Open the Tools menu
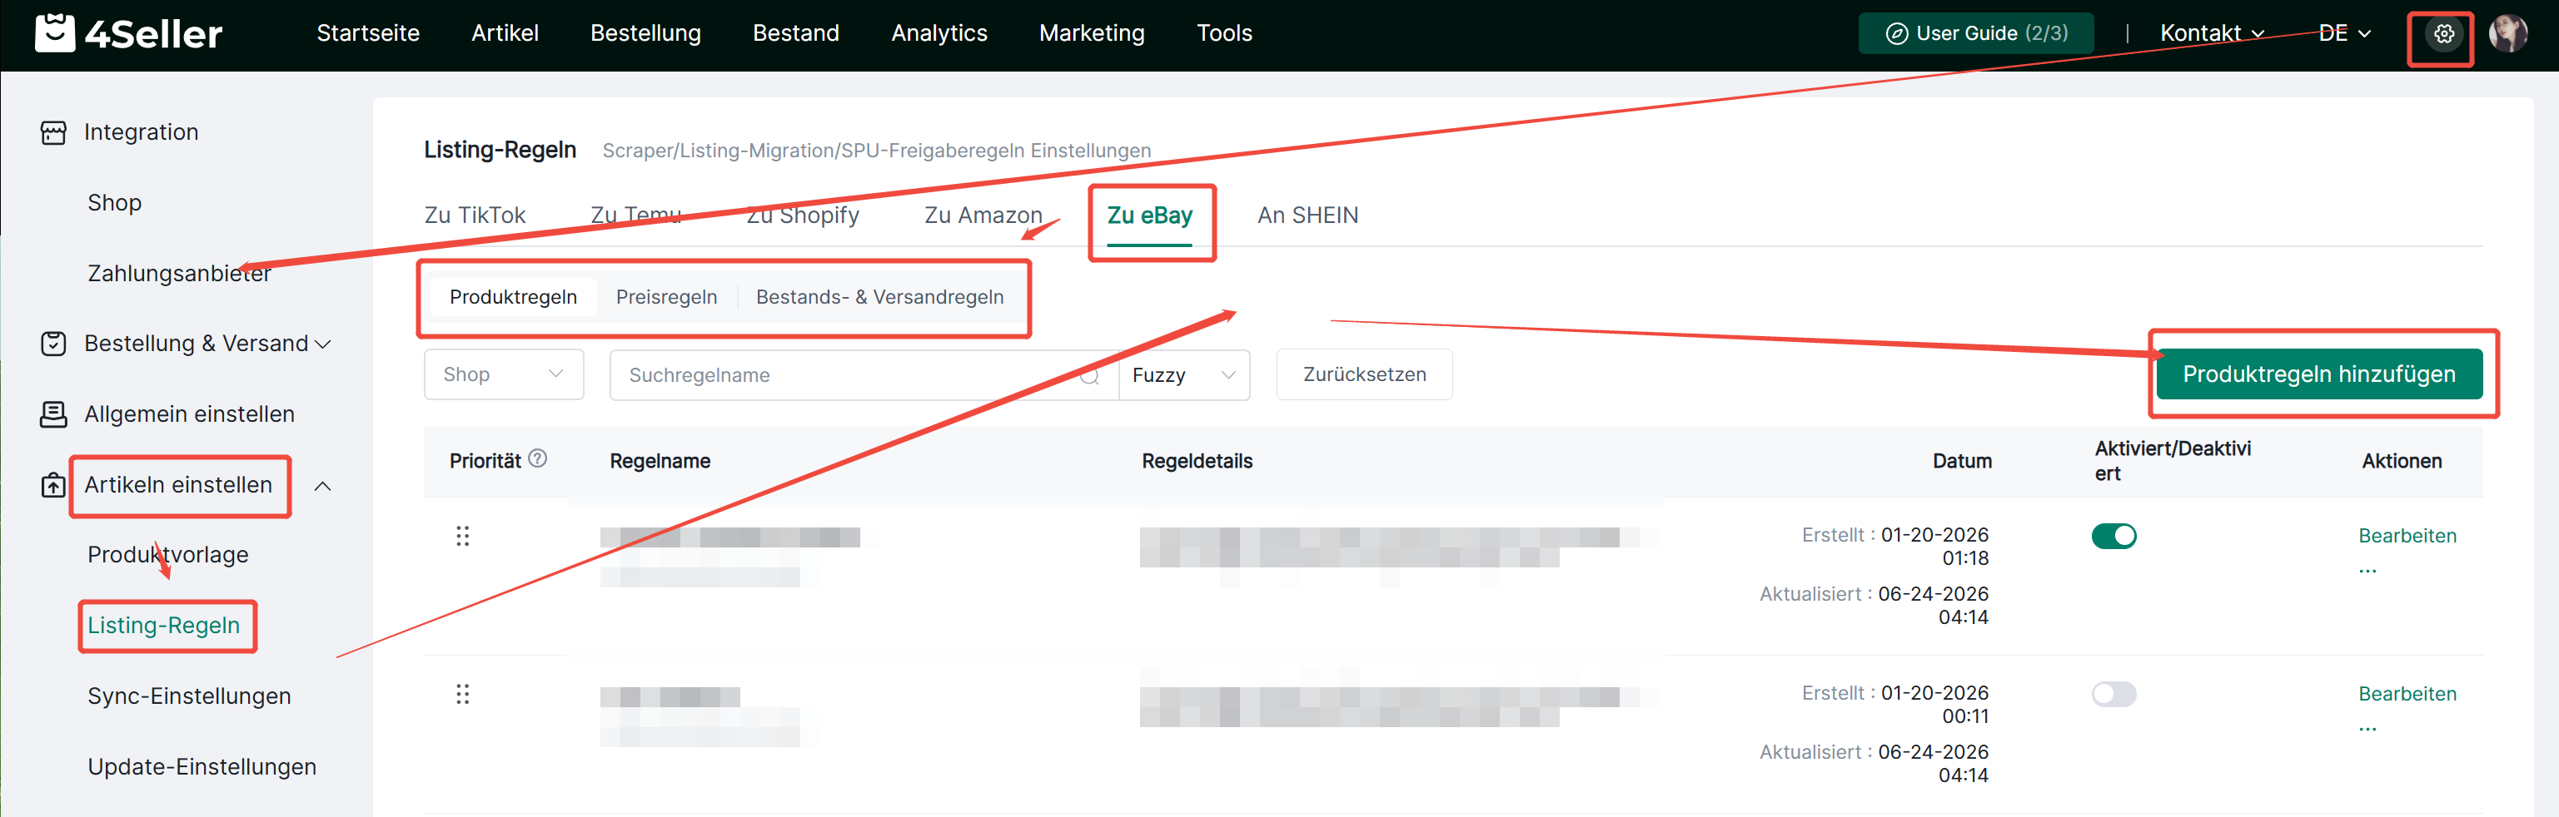Screen dimensions: 2559x817 coord(1224,34)
